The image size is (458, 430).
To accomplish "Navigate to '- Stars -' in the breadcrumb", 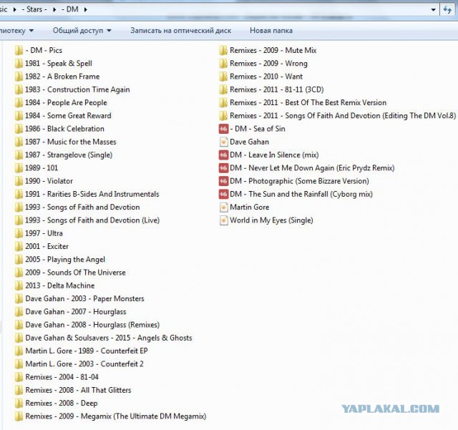I will click(x=34, y=9).
